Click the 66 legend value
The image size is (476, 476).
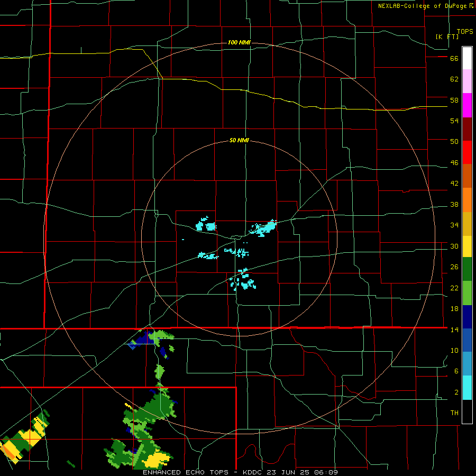(x=454, y=59)
